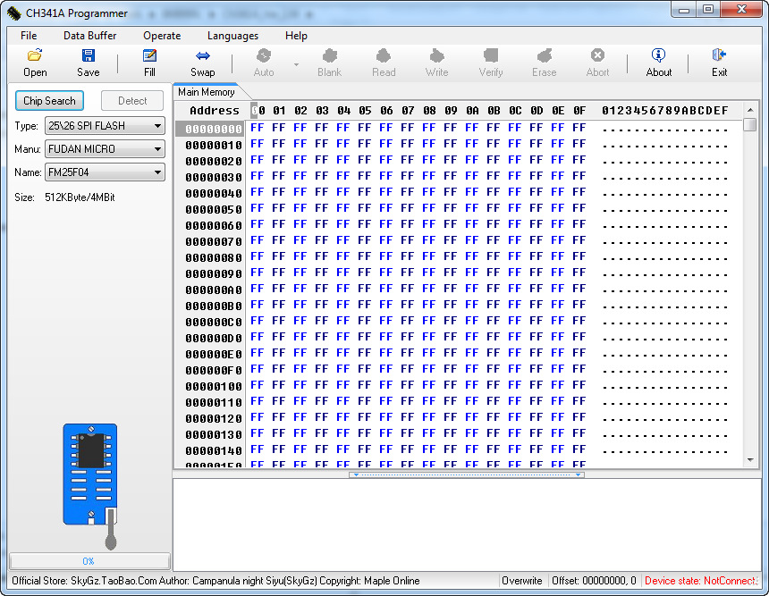Click column header 0F
Image resolution: width=769 pixels, height=596 pixels.
tap(579, 110)
